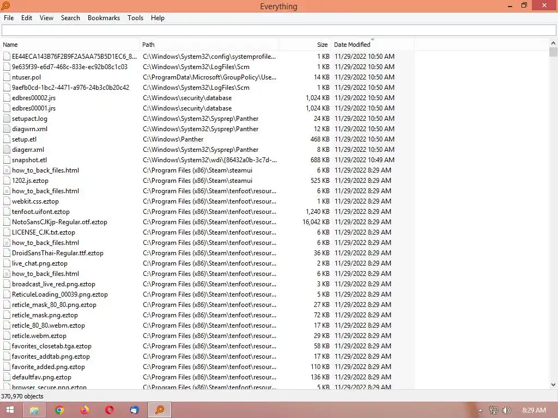Open Opera from the taskbar
The height and width of the screenshot is (418, 558).
pos(109,410)
